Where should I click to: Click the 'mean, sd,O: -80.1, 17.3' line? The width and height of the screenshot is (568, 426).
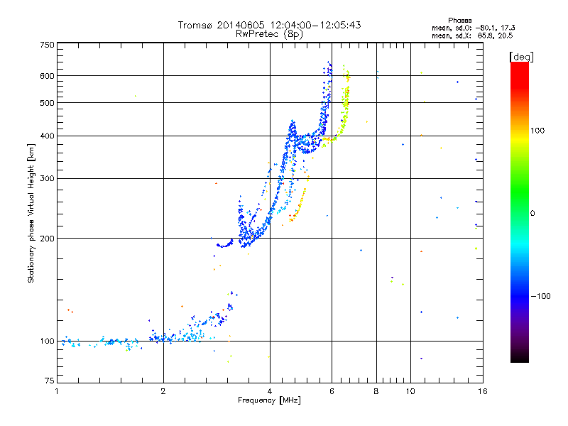(x=473, y=28)
